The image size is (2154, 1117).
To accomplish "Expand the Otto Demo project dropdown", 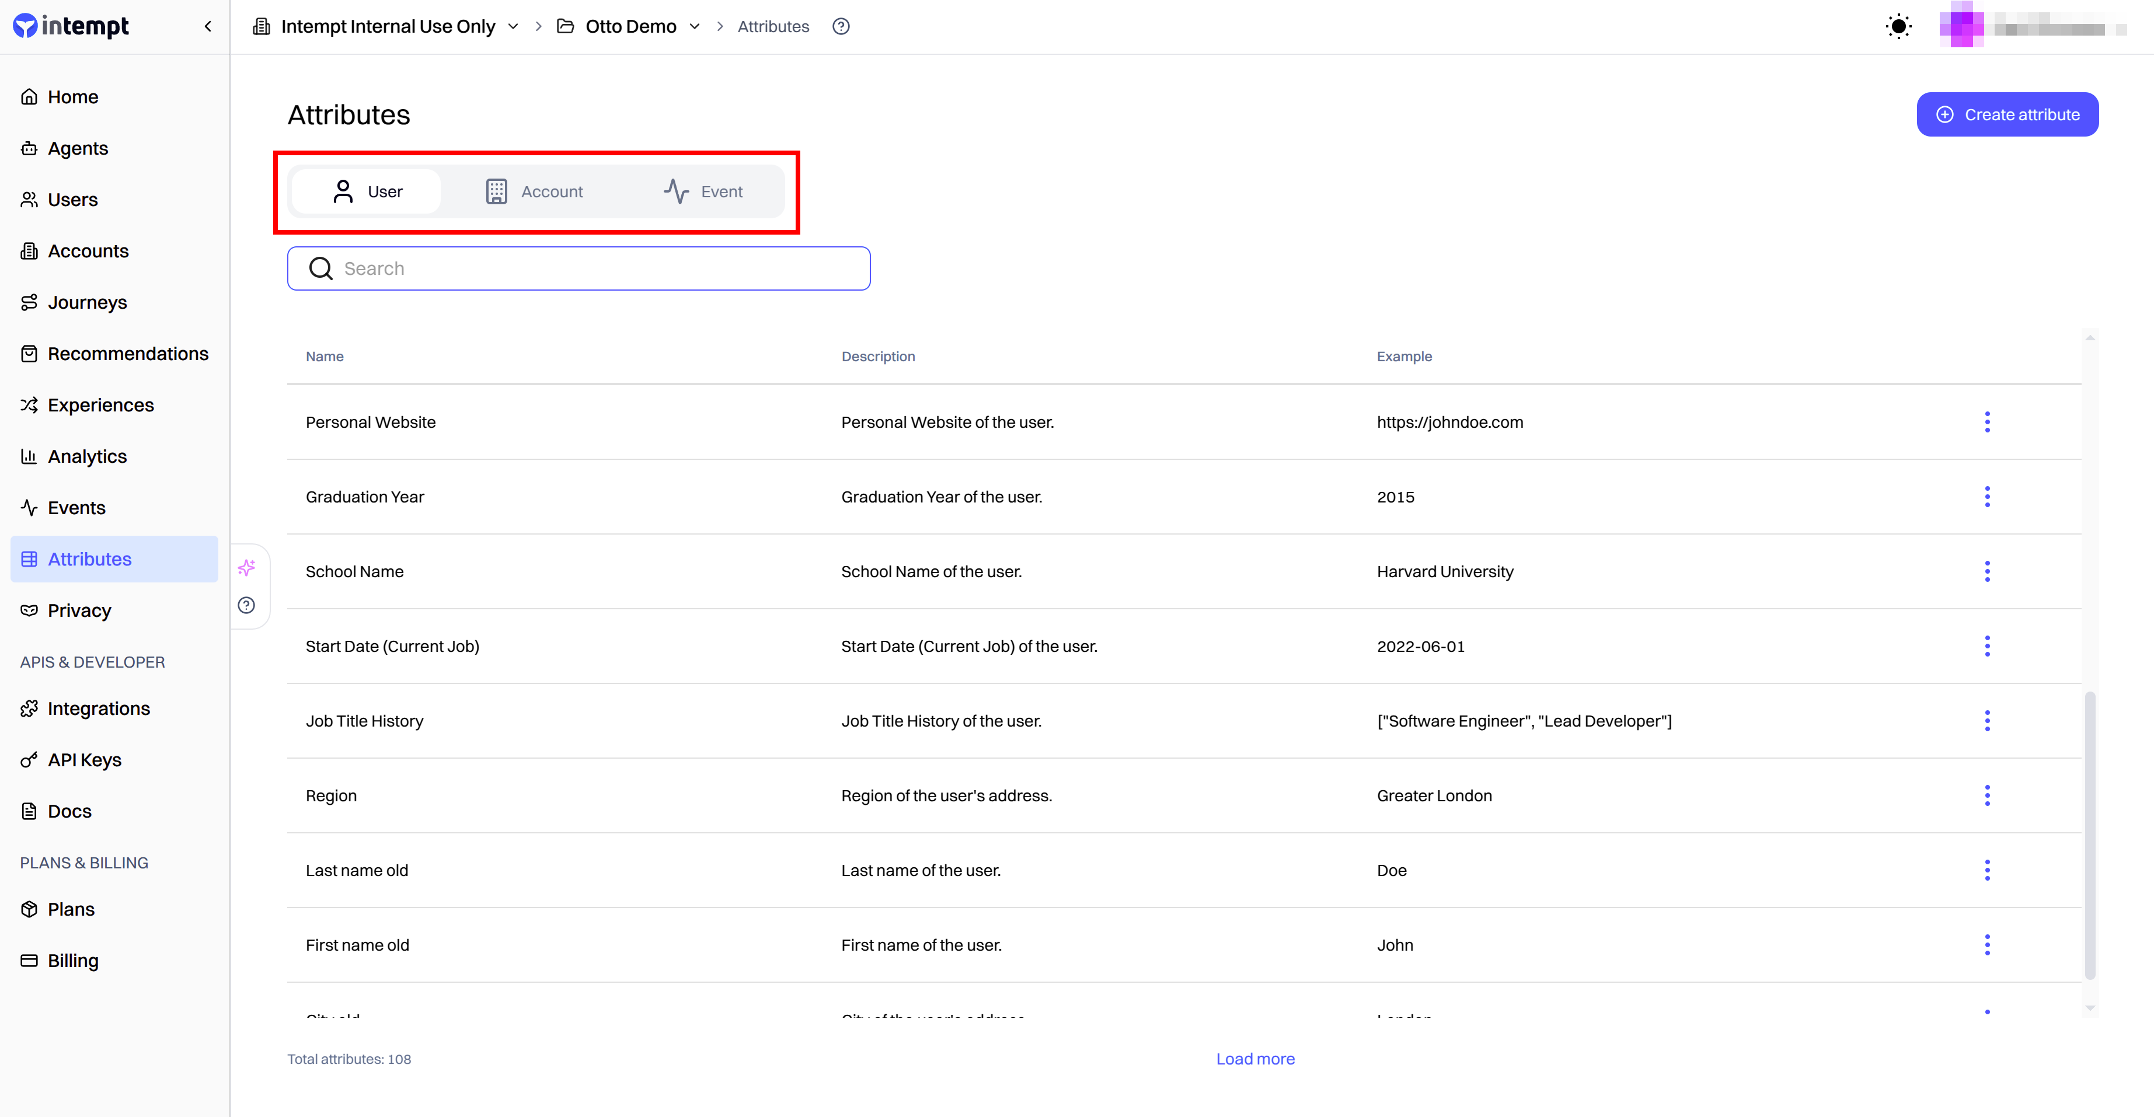I will (x=695, y=27).
